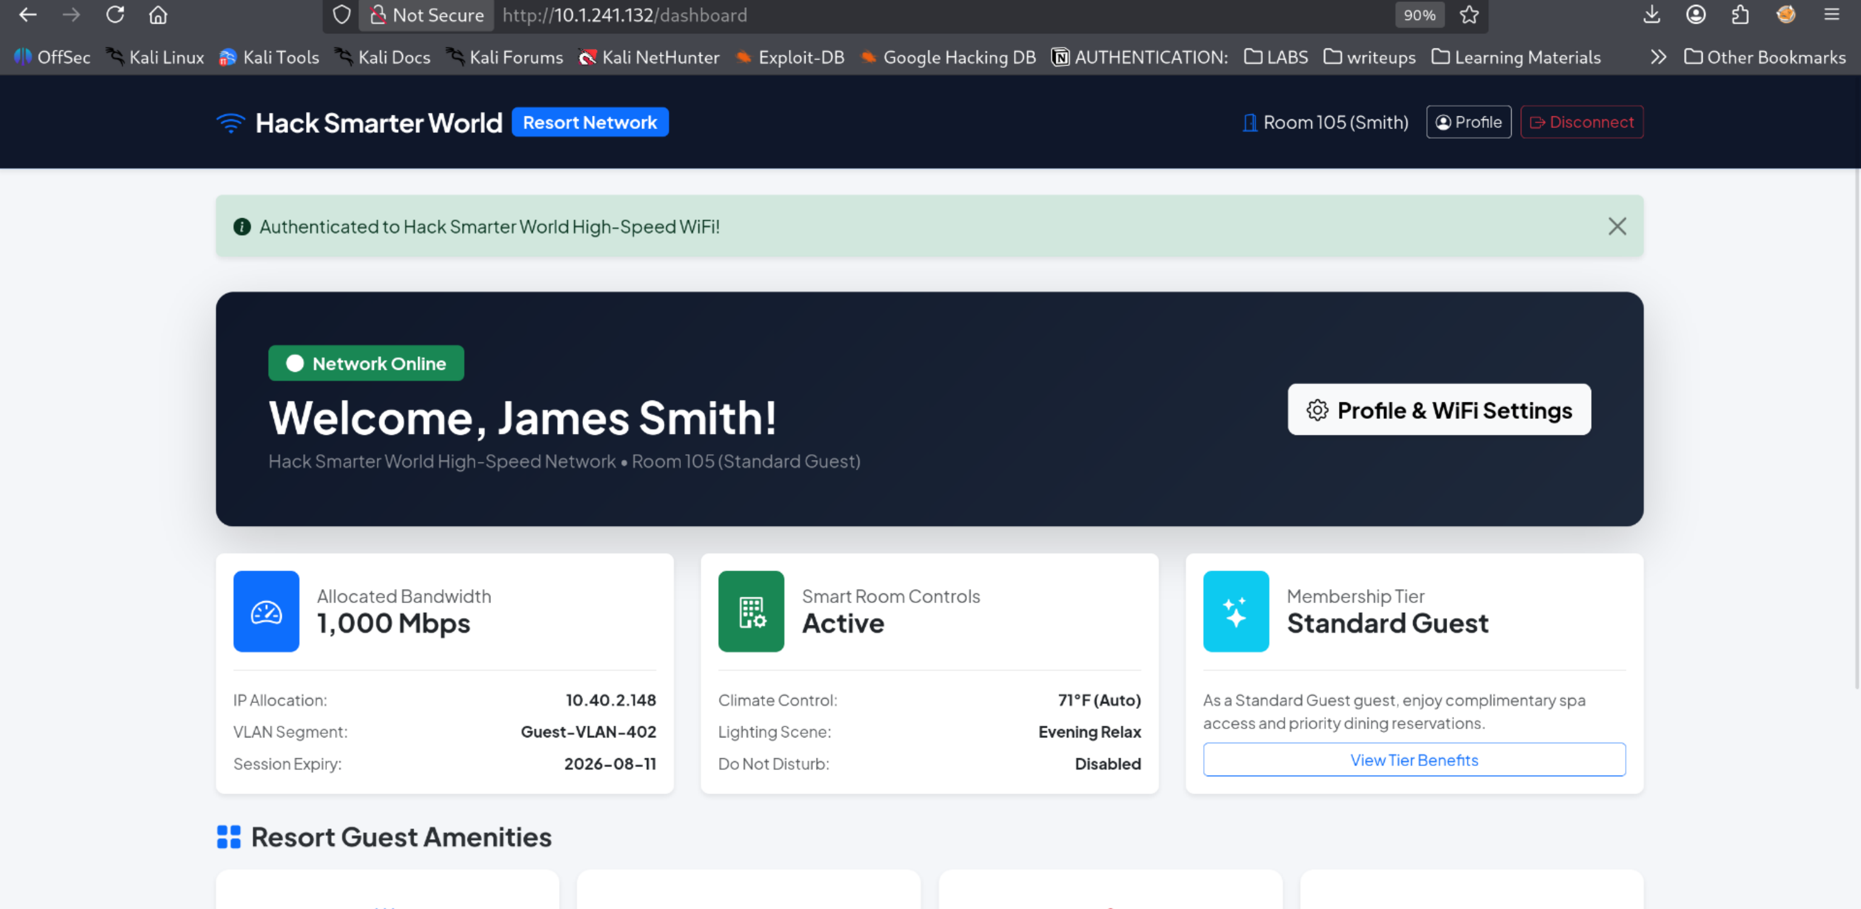
Task: Click the session expiry 2026-08-11
Action: (610, 764)
